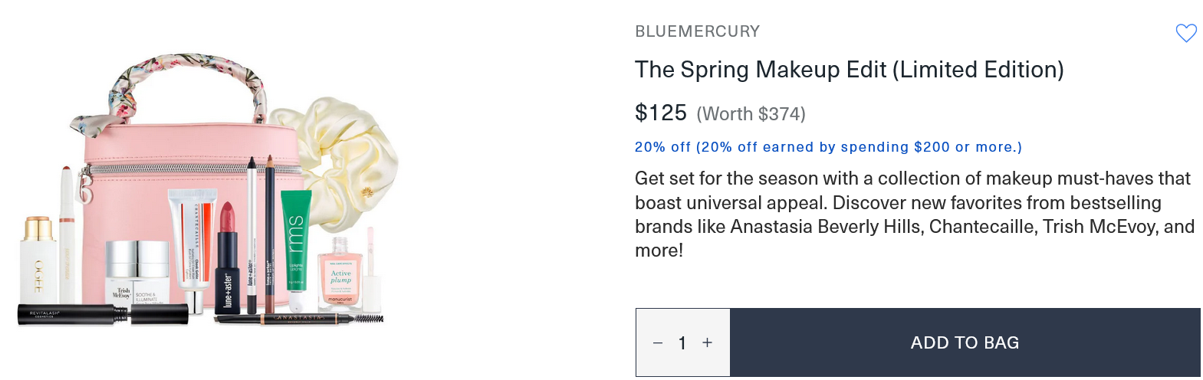Increase quantity with the plus button
Image resolution: width=1203 pixels, height=380 pixels.
[x=707, y=342]
